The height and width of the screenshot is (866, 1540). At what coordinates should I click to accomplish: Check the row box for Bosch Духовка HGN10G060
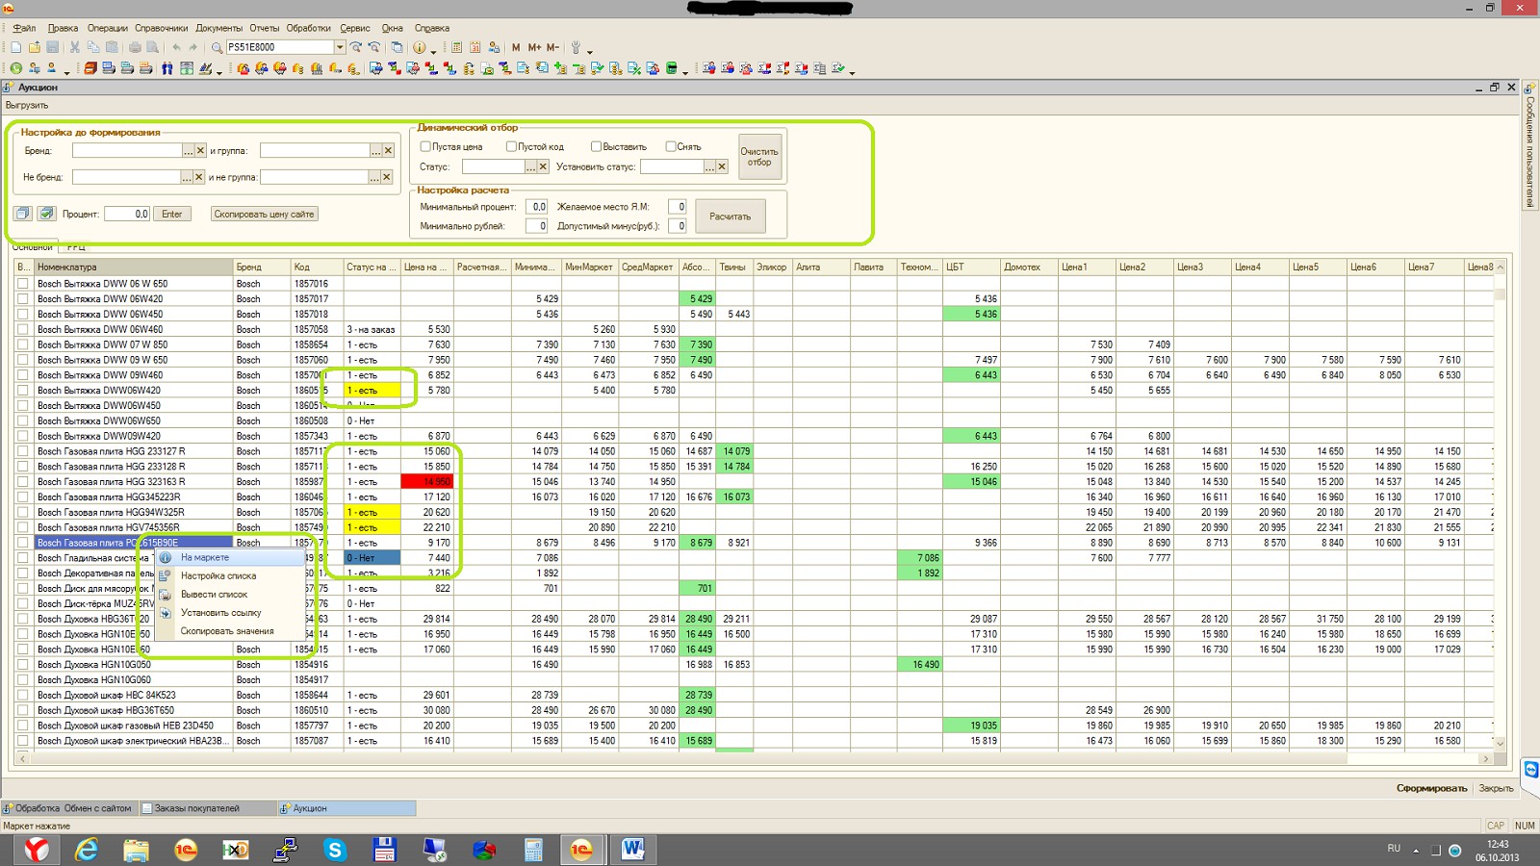[22, 679]
